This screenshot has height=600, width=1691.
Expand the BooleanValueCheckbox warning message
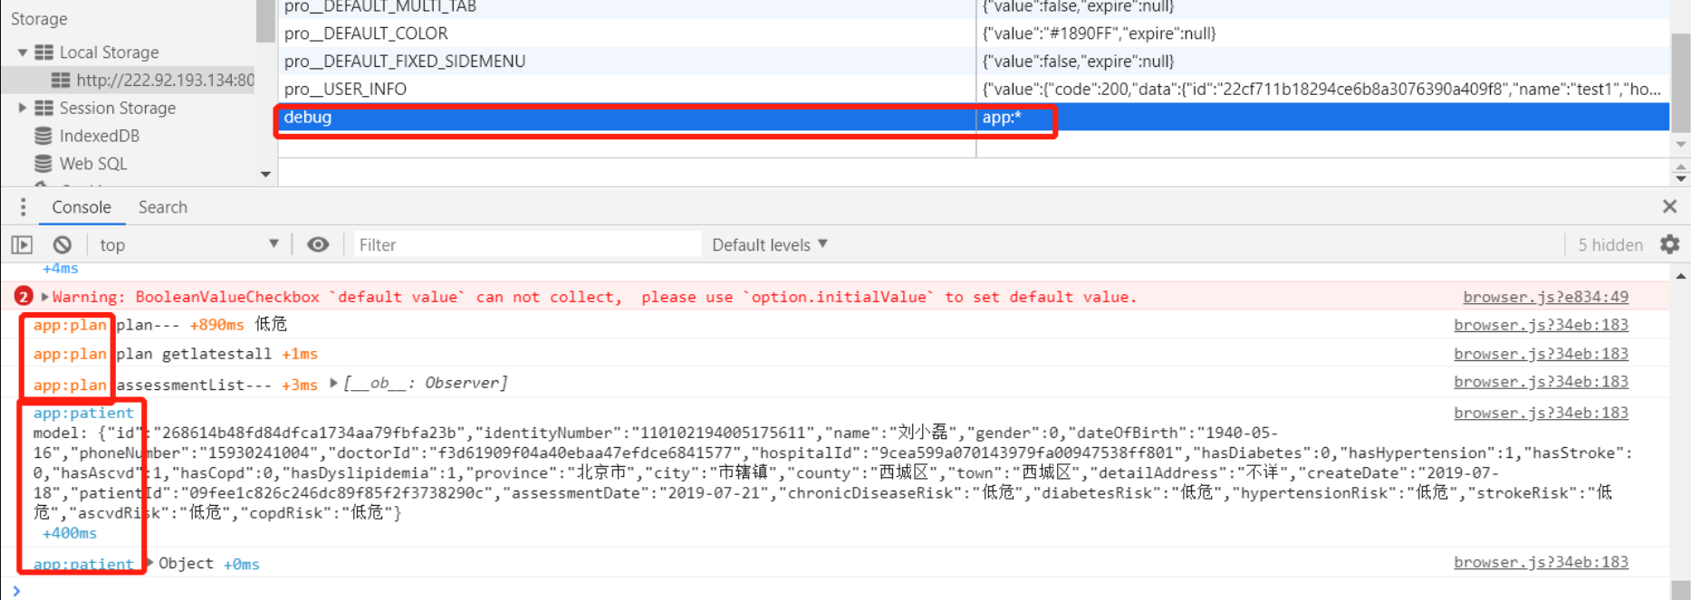point(44,297)
